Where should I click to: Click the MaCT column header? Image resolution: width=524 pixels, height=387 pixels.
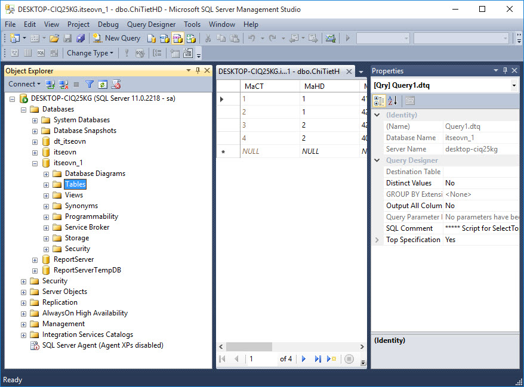pos(270,86)
